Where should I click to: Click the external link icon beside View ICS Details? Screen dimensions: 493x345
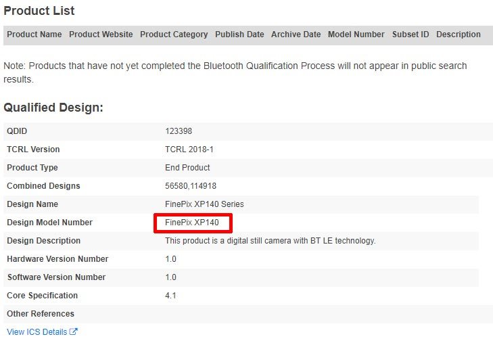[74, 332]
